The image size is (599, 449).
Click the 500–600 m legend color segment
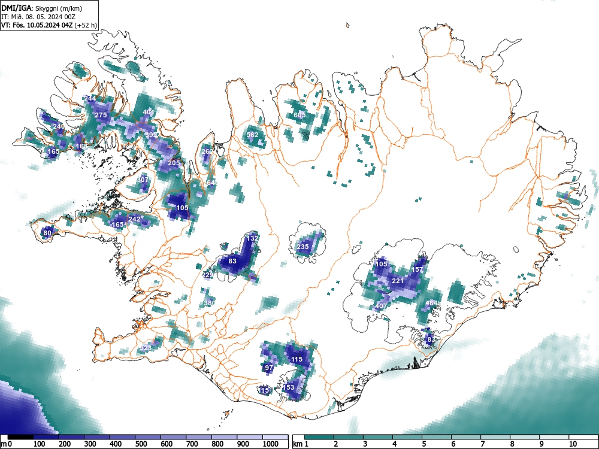pos(148,437)
